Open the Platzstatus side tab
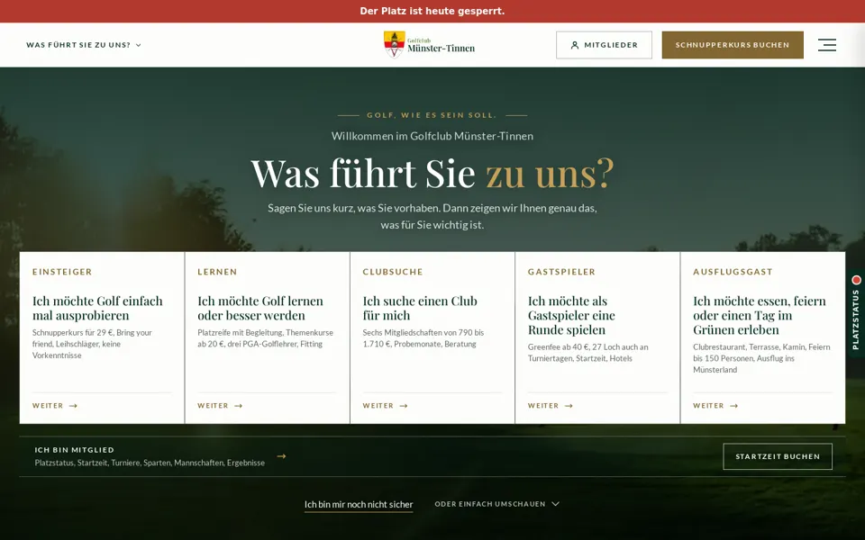The width and height of the screenshot is (865, 540). click(x=856, y=313)
